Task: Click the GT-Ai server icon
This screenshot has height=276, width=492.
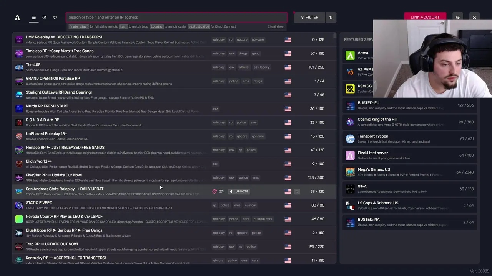Action: point(350,189)
